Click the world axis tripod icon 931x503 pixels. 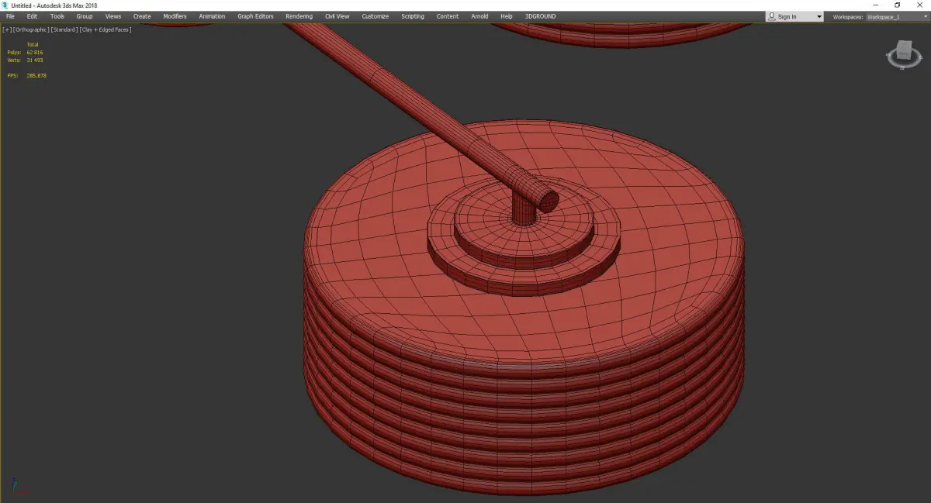click(x=19, y=487)
